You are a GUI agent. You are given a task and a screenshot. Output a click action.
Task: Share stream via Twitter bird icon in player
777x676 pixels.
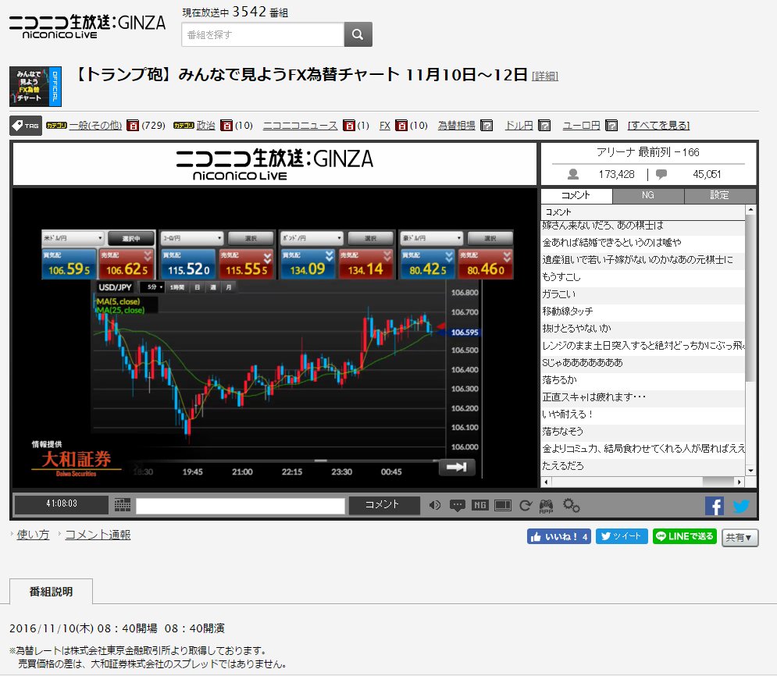(x=741, y=506)
